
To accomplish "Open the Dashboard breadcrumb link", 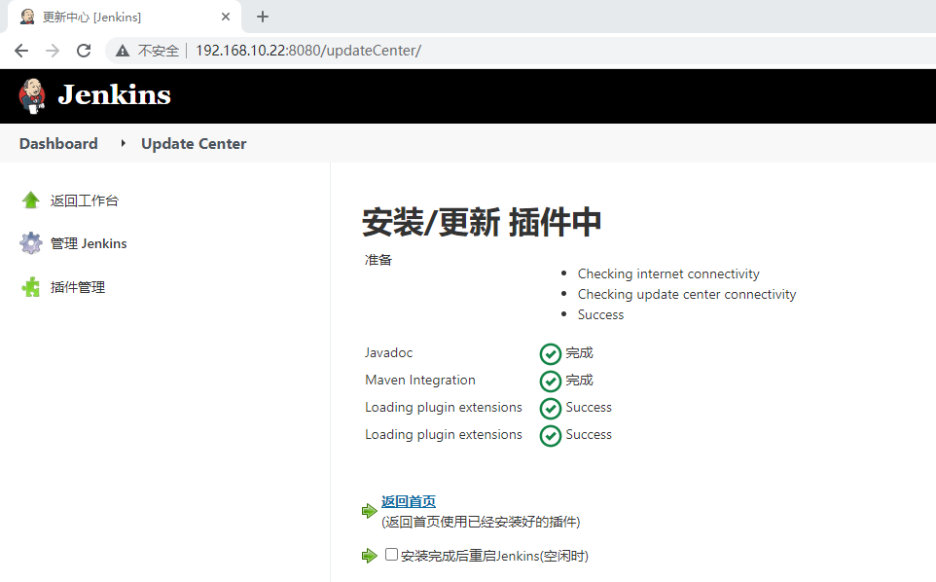I will click(58, 144).
